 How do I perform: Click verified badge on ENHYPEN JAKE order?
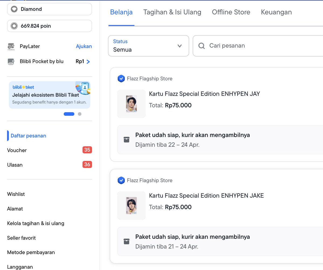[121, 180]
